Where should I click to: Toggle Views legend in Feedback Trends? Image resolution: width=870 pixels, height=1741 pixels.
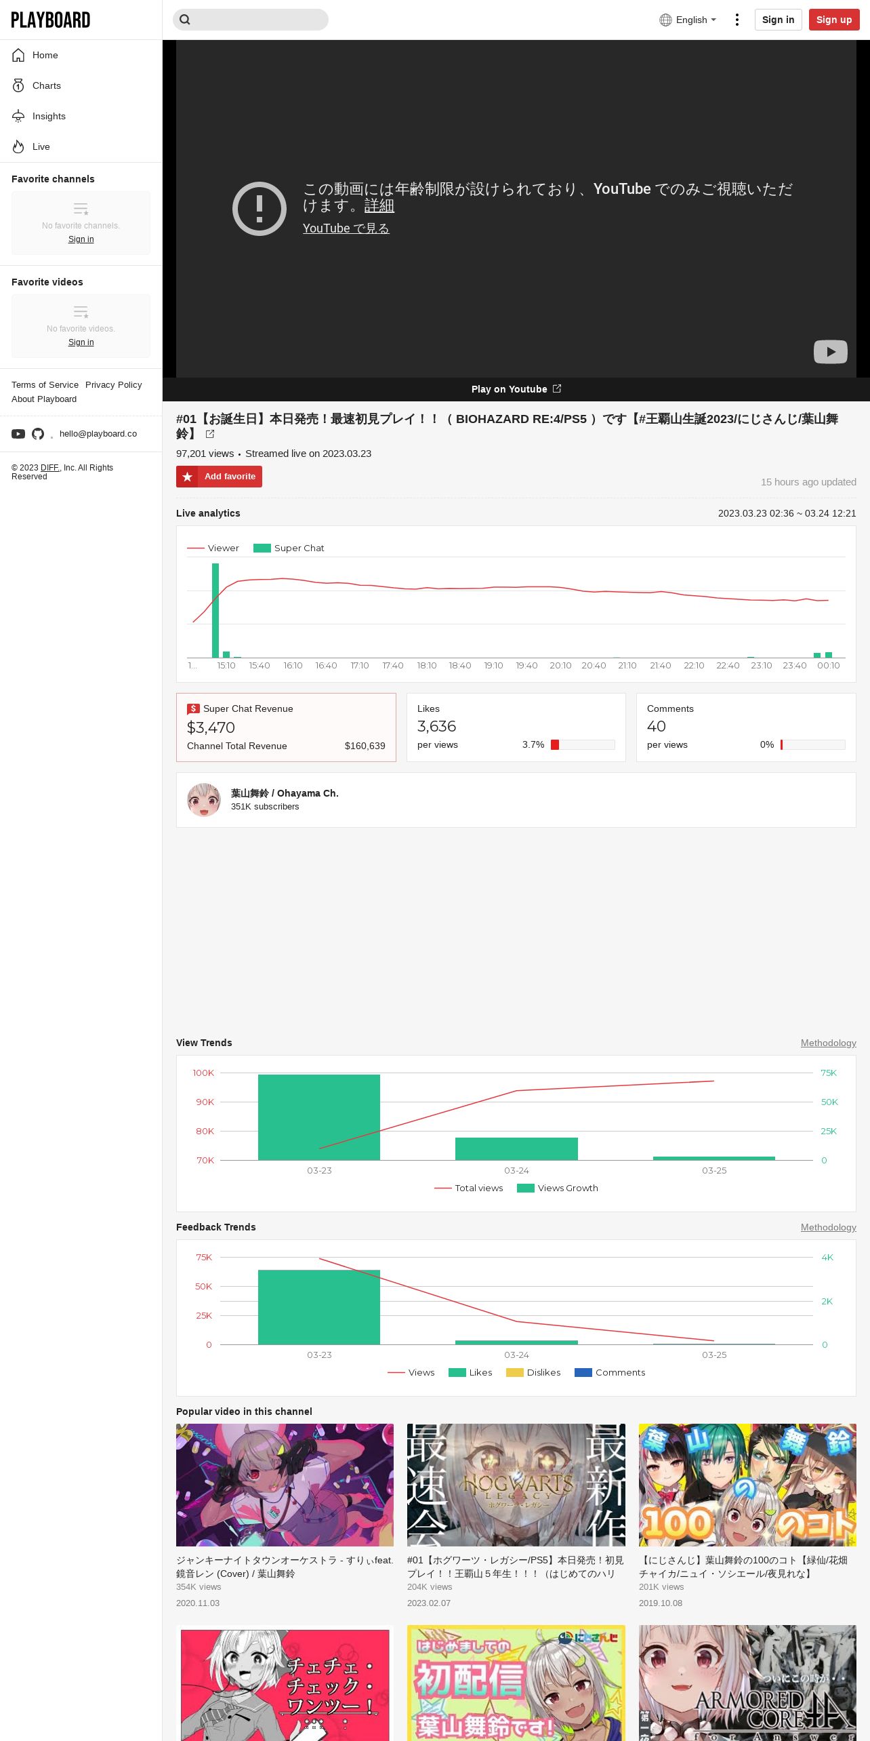[x=411, y=1372]
